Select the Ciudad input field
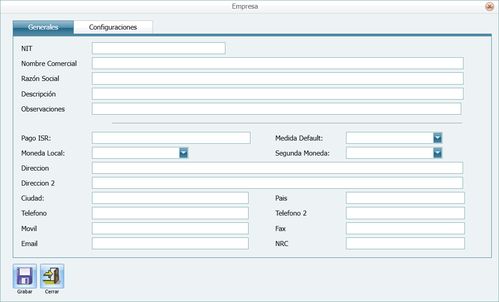Screen dimensions: 499x302 click(x=170, y=198)
